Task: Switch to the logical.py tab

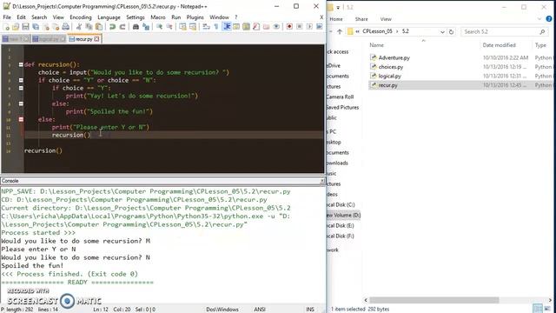Action: [49, 39]
